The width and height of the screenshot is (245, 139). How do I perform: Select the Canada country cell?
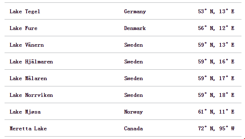click(133, 129)
